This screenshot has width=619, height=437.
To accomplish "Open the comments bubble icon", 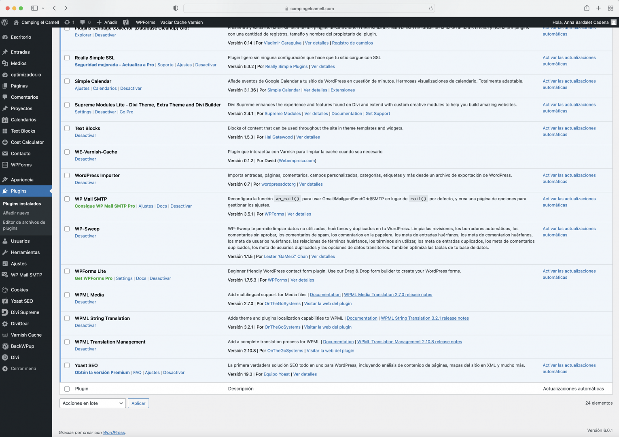I will [x=83, y=22].
